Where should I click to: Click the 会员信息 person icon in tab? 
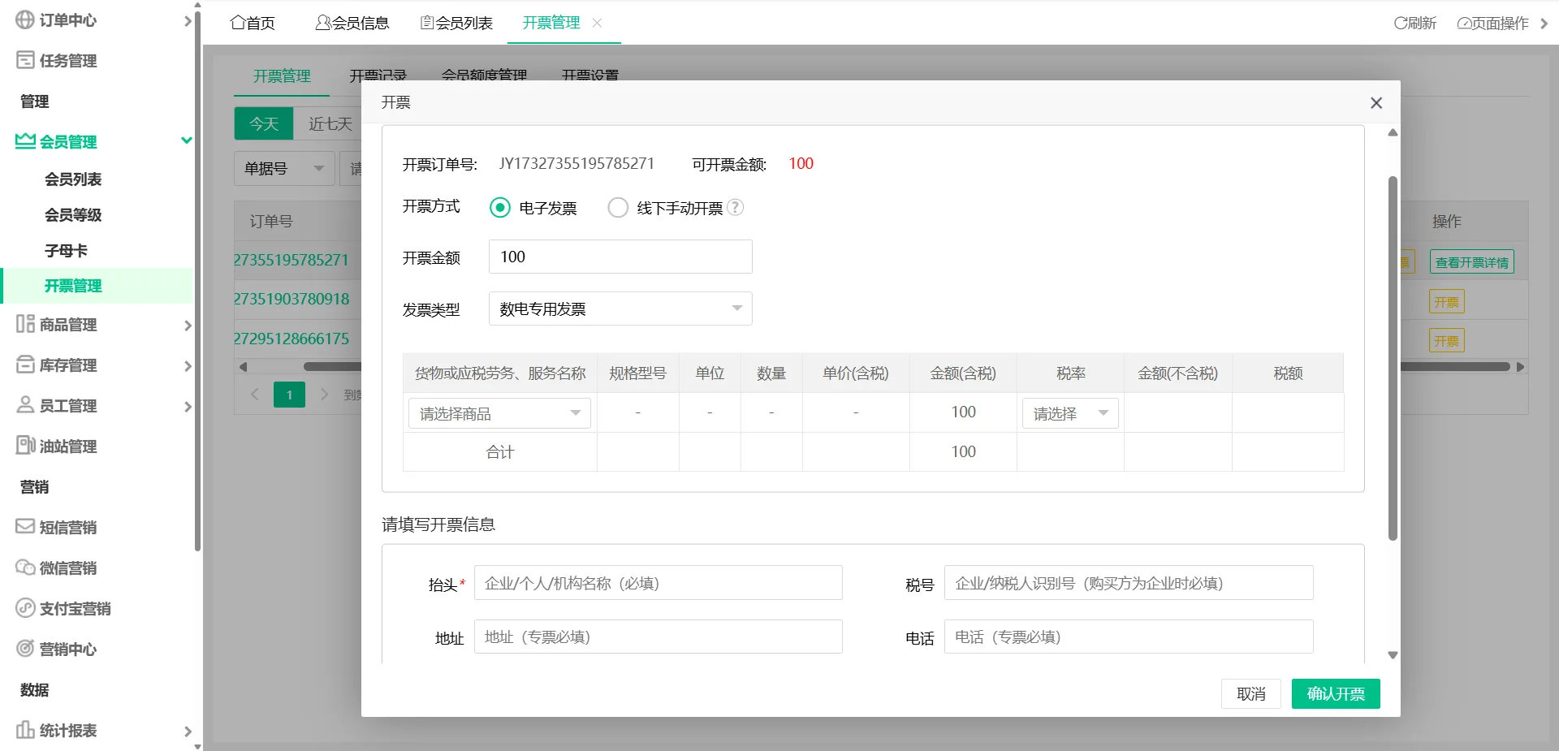[322, 23]
